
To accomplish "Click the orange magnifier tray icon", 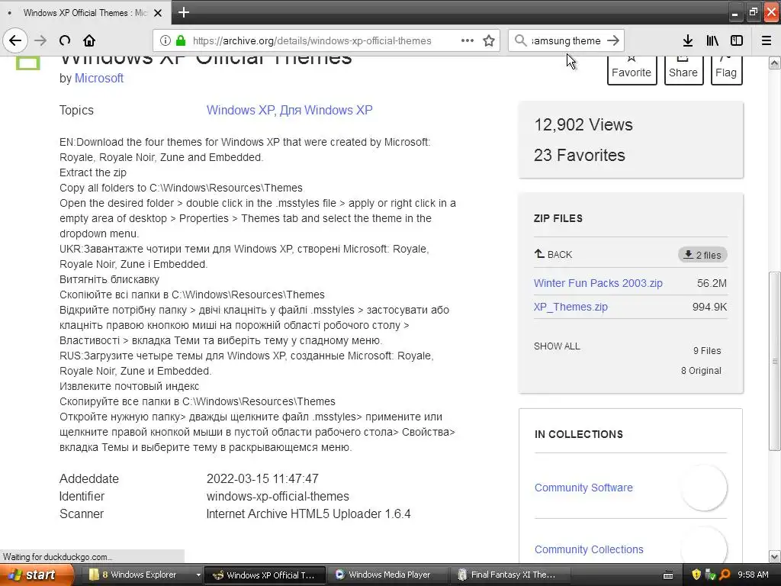I will point(725,575).
